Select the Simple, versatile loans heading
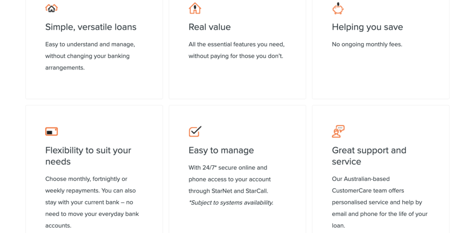The image size is (473, 233). (x=91, y=27)
